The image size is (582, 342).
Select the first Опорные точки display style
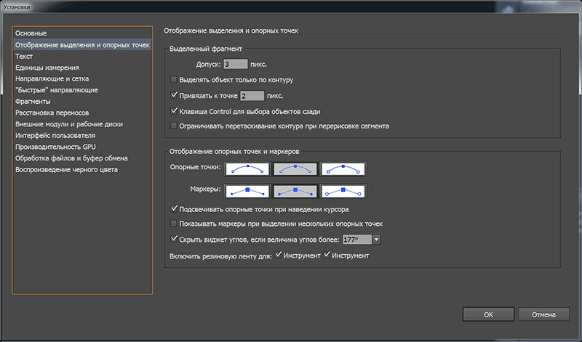pos(247,169)
